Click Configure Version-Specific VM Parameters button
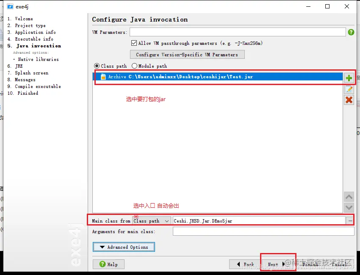 [187, 55]
